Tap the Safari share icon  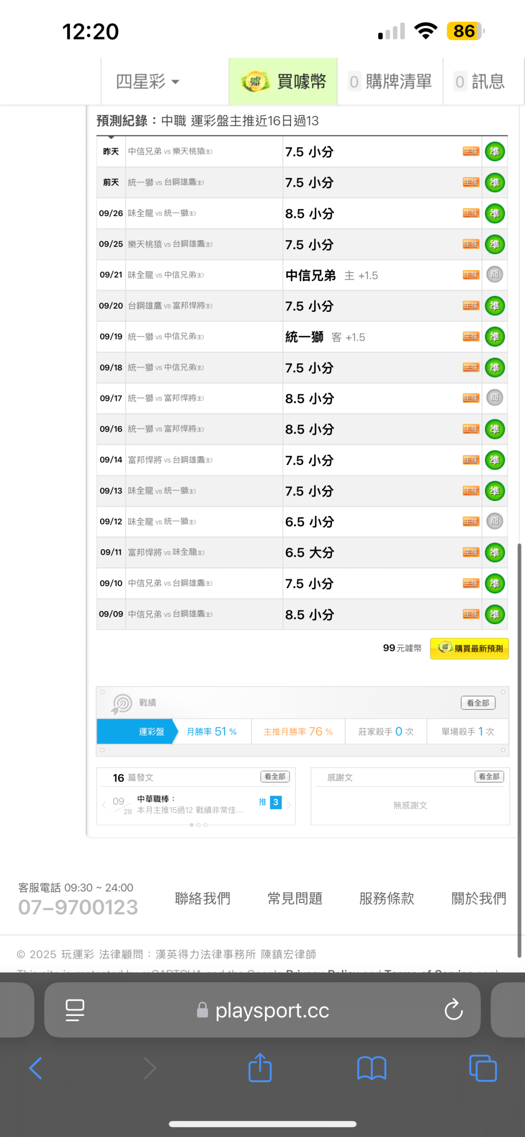pos(260,1067)
